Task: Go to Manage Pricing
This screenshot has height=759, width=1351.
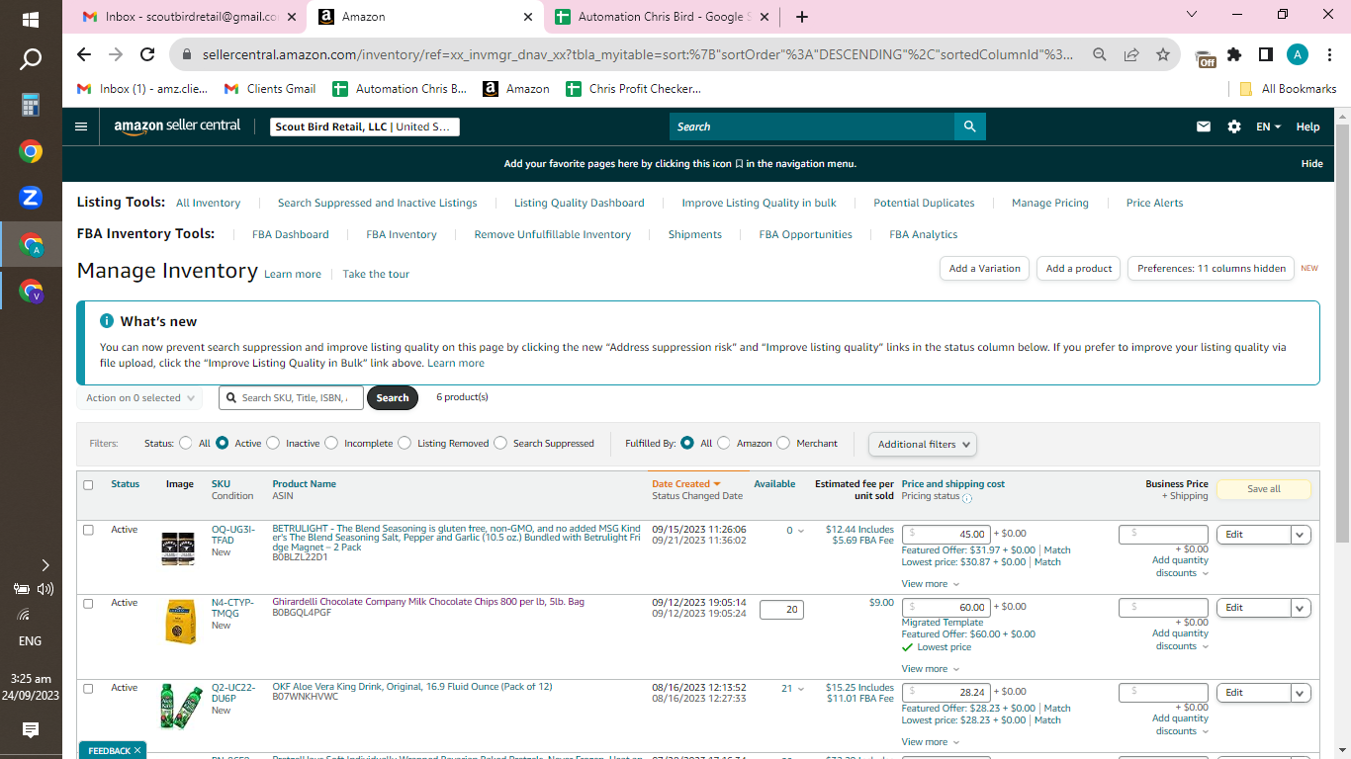Action: 1049,203
